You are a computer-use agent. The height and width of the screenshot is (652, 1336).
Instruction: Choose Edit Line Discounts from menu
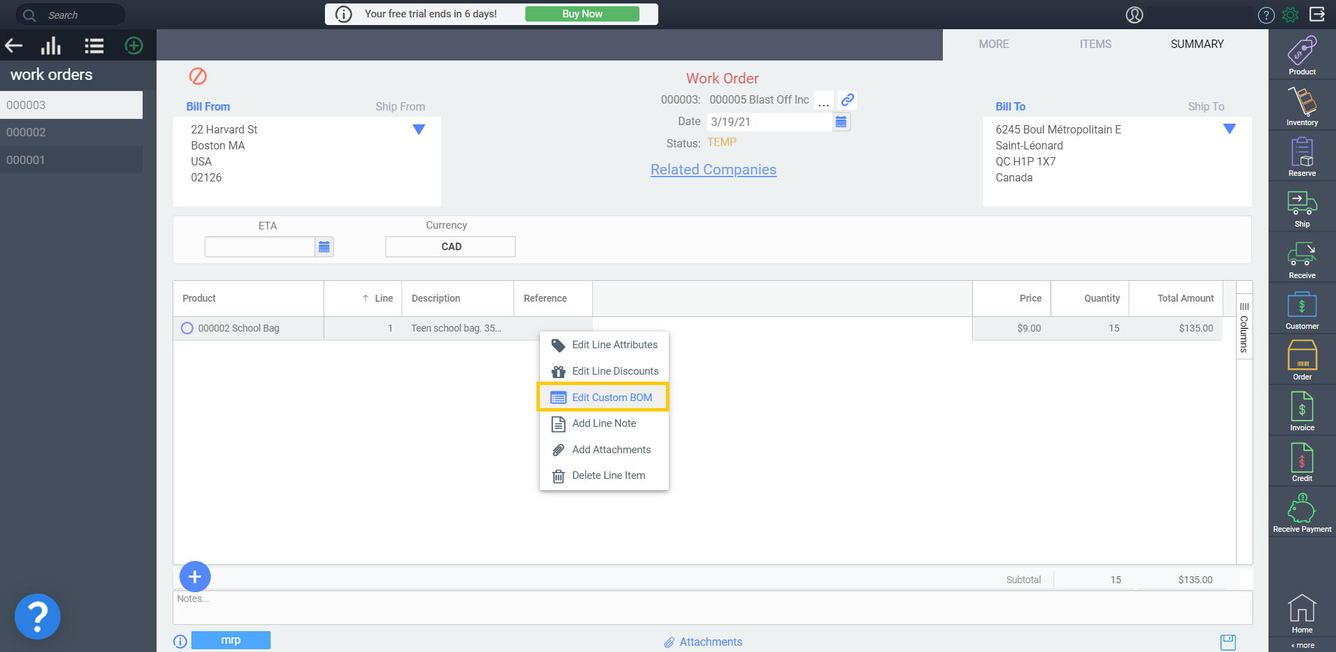[x=604, y=371]
